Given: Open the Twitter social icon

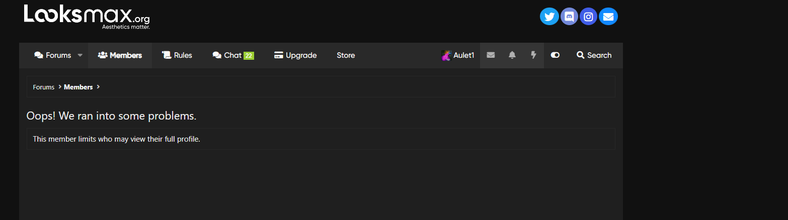Looking at the screenshot, I should point(549,17).
